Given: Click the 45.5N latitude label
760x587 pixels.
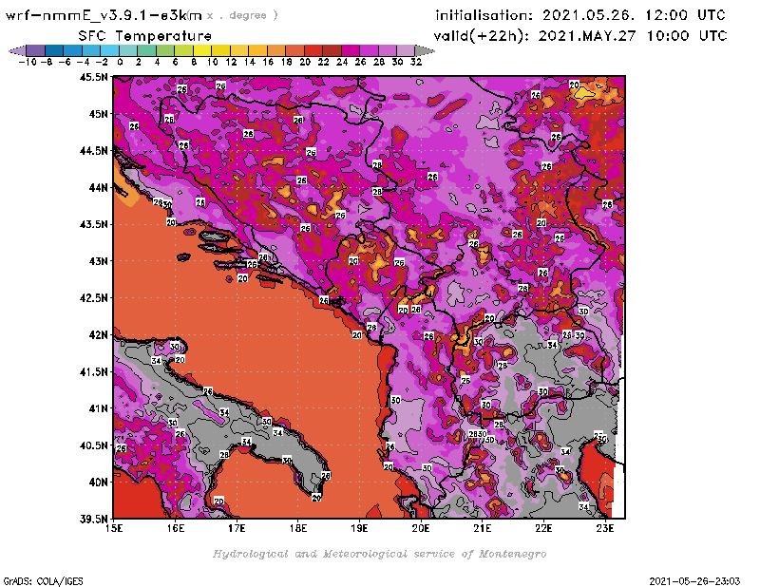Looking at the screenshot, I should [93, 77].
